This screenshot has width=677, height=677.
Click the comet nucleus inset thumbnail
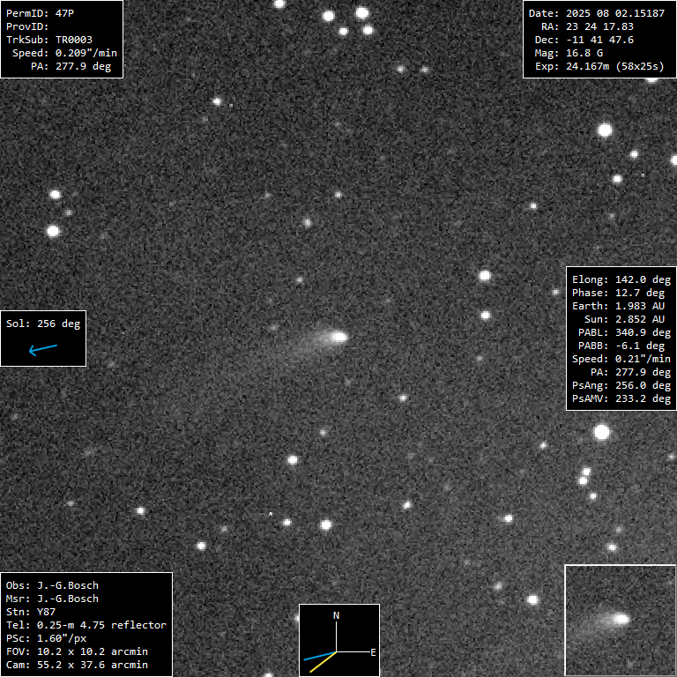coord(621,620)
